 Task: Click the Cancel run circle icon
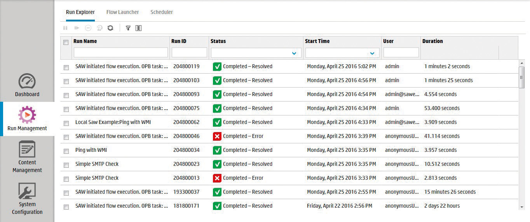88,28
